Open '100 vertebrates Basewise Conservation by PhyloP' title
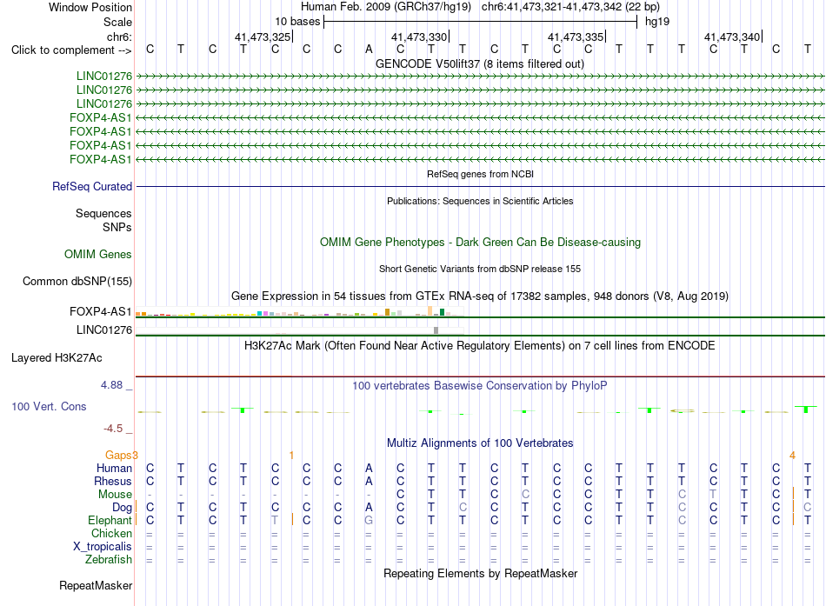 [480, 386]
